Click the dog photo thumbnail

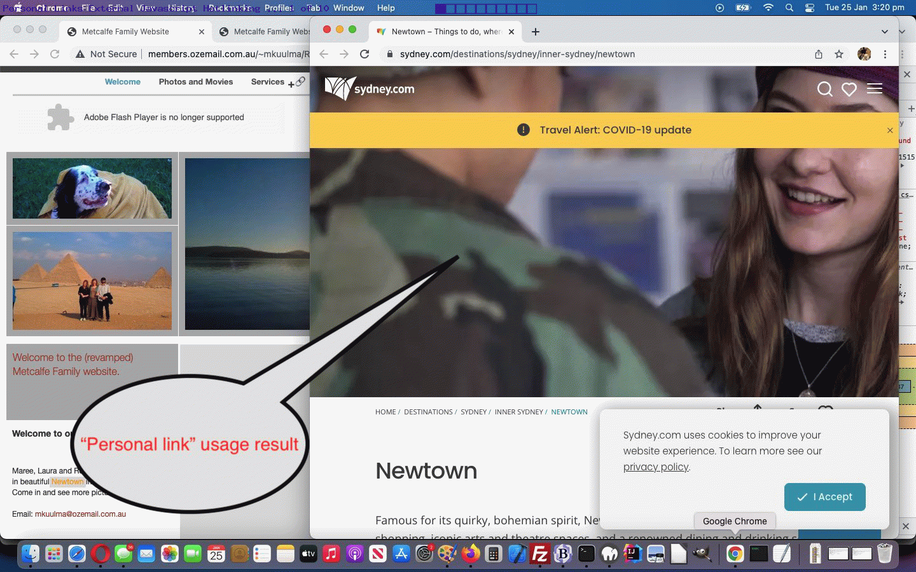[x=92, y=188]
